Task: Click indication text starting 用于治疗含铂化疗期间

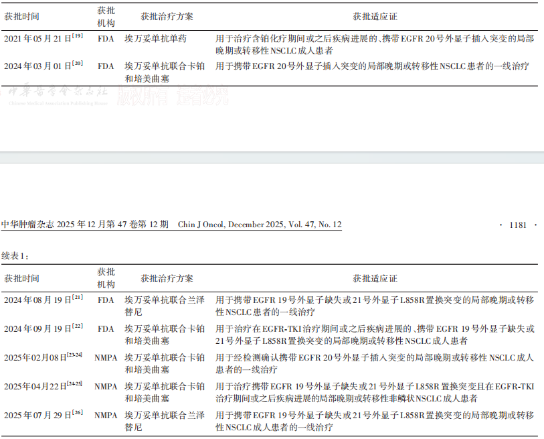Action: point(375,44)
